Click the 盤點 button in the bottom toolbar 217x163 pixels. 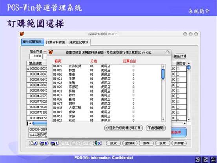coord(130,143)
